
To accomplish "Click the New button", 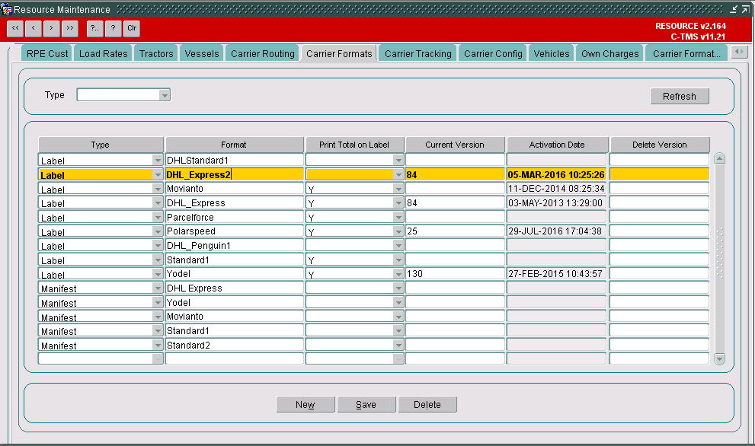I will (306, 405).
